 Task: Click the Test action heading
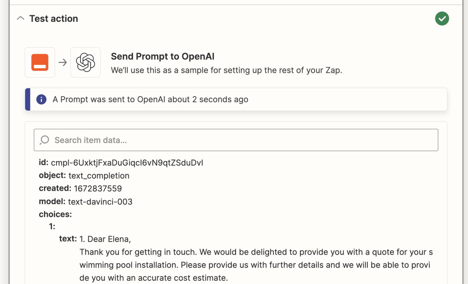[x=53, y=18]
